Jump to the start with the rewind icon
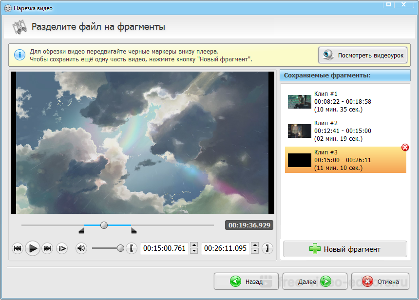 tap(18, 248)
